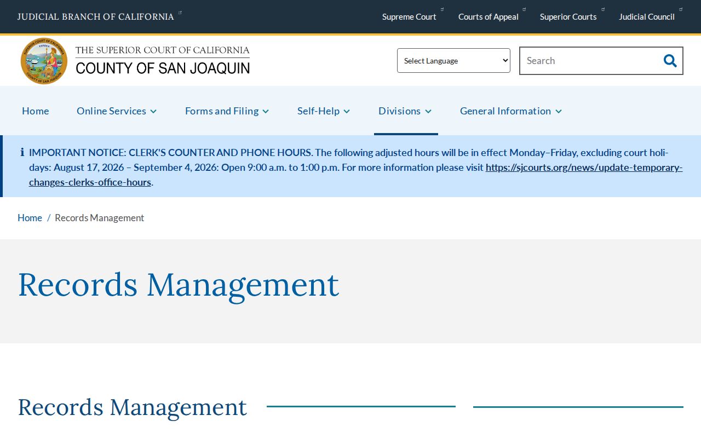Click the Home breadcrumb link

[x=30, y=218]
